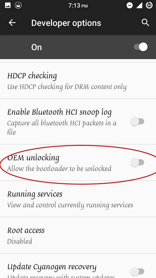Tap the Update Cyanogen recovery label
Viewport: 156px width, 278px height.
tap(52, 267)
